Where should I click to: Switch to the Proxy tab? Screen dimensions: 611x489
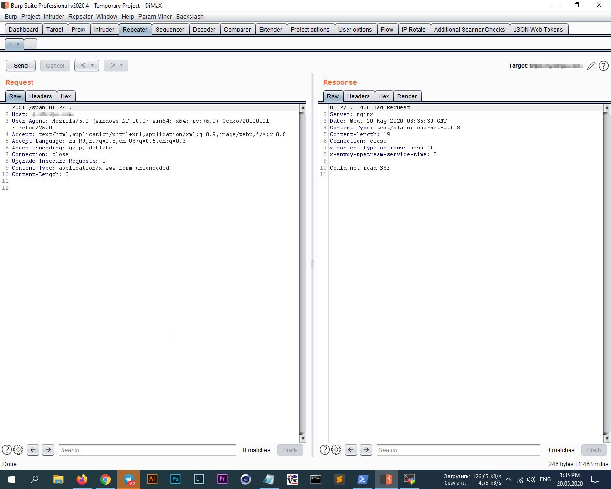[x=79, y=29]
